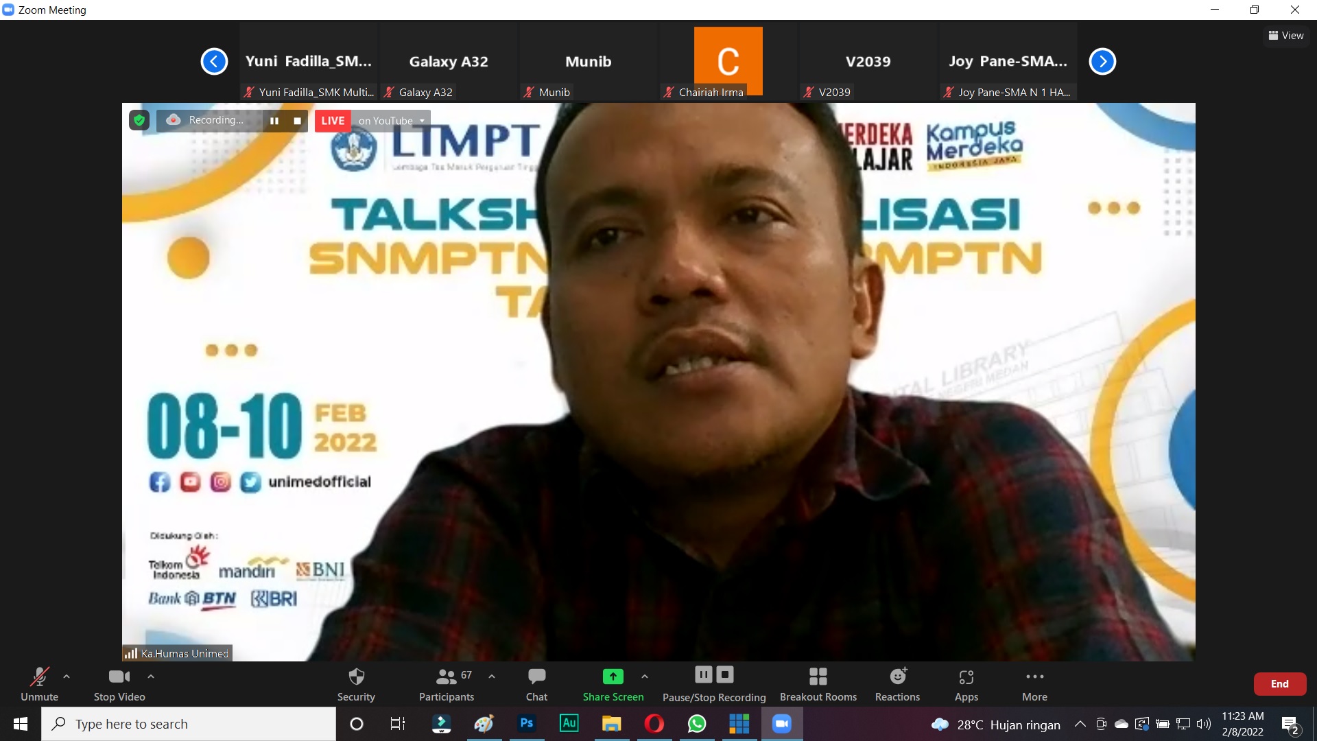This screenshot has width=1317, height=741.
Task: Select Galaxy A32 participant tile
Action: coord(449,62)
